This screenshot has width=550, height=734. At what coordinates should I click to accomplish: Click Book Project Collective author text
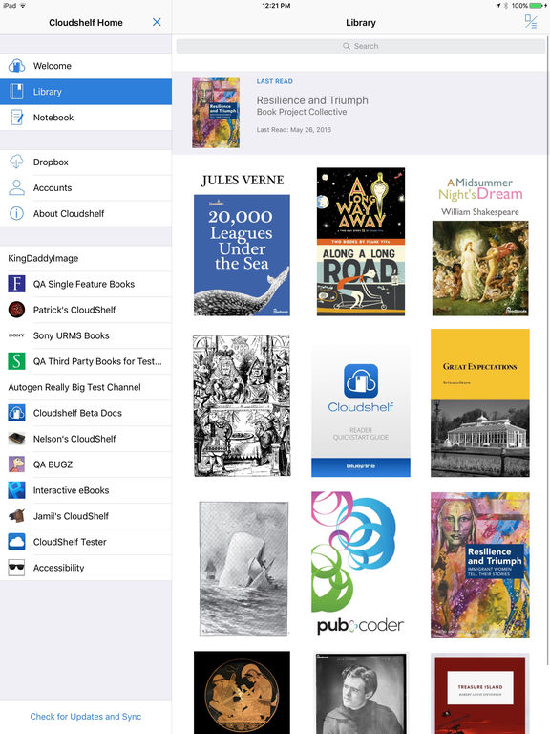click(302, 112)
